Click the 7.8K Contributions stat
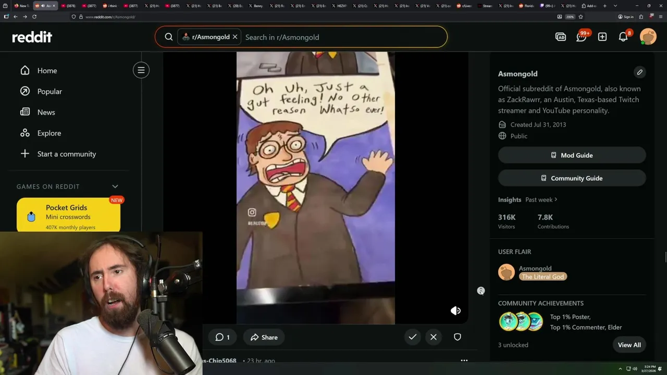Viewport: 667px width, 375px height. coord(553,221)
